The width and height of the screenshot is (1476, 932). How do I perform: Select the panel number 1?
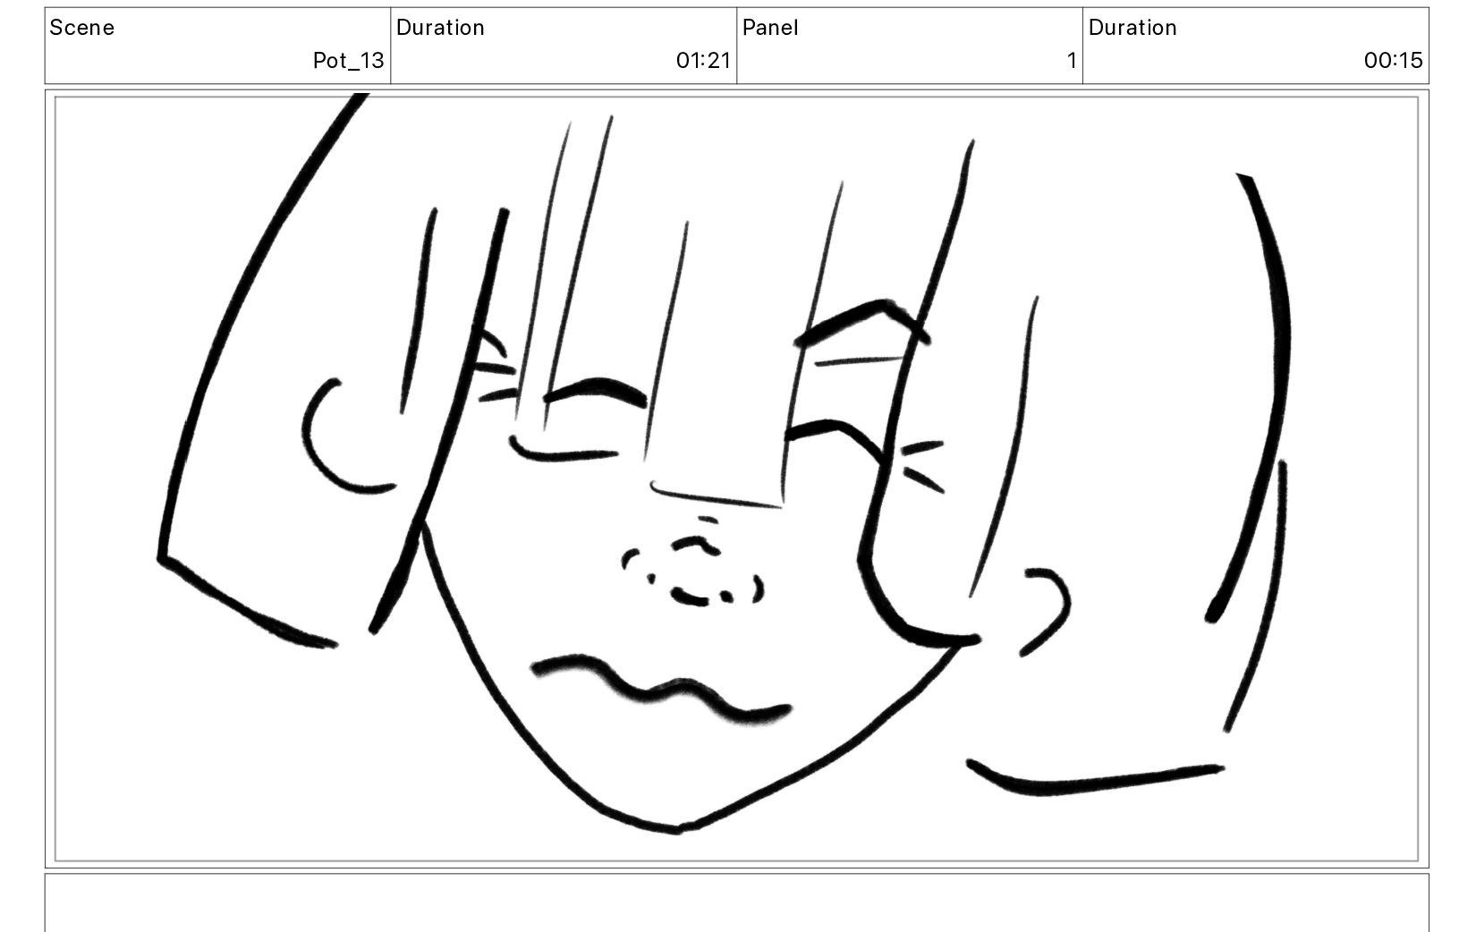1072,61
